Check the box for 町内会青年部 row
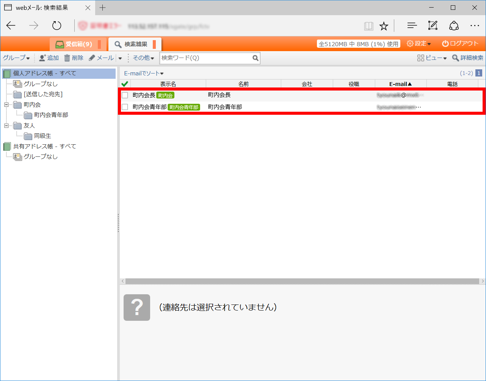Image resolution: width=486 pixels, height=381 pixels. pyautogui.click(x=125, y=107)
